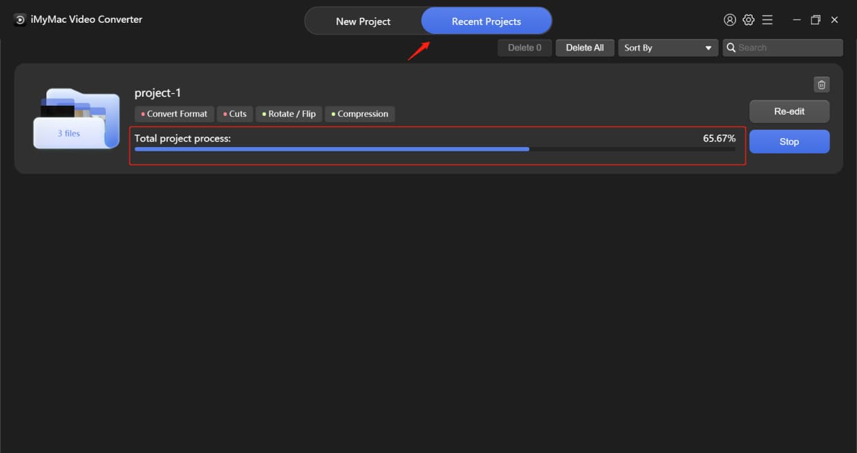The image size is (857, 453).
Task: Open the project-1 files thumbnail
Action: click(x=76, y=117)
